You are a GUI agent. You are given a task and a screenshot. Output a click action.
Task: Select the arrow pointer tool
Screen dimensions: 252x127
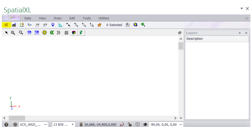[6, 33]
